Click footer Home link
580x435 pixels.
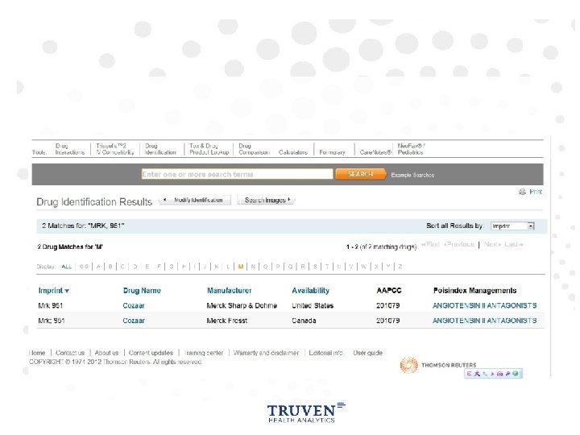pyautogui.click(x=37, y=353)
